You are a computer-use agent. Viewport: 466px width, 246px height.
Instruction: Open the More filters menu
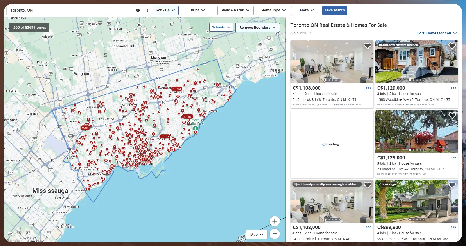[x=307, y=10]
